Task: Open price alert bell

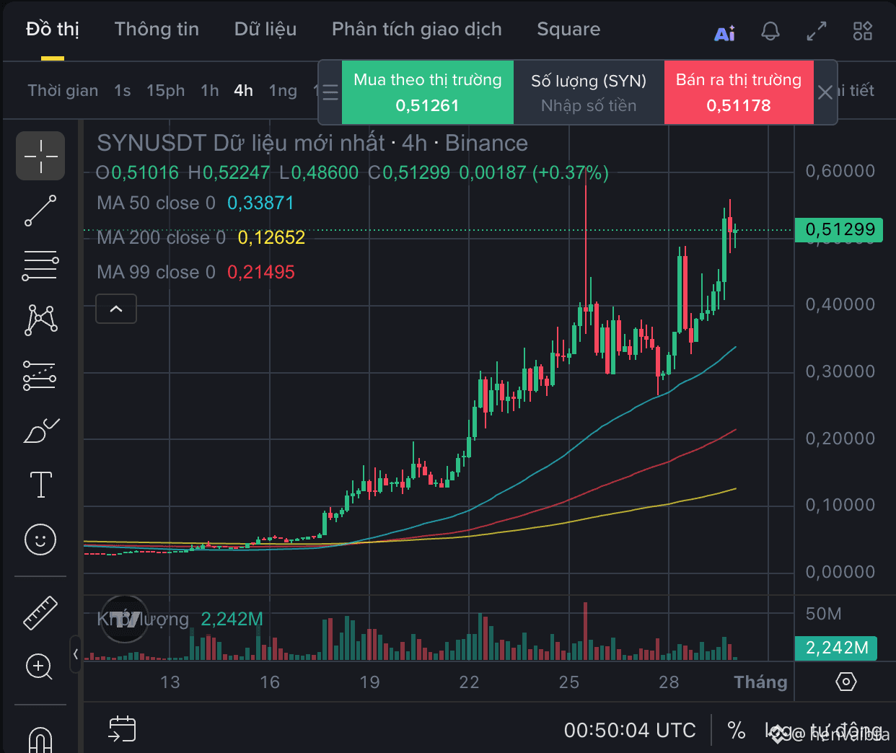Action: tap(770, 31)
